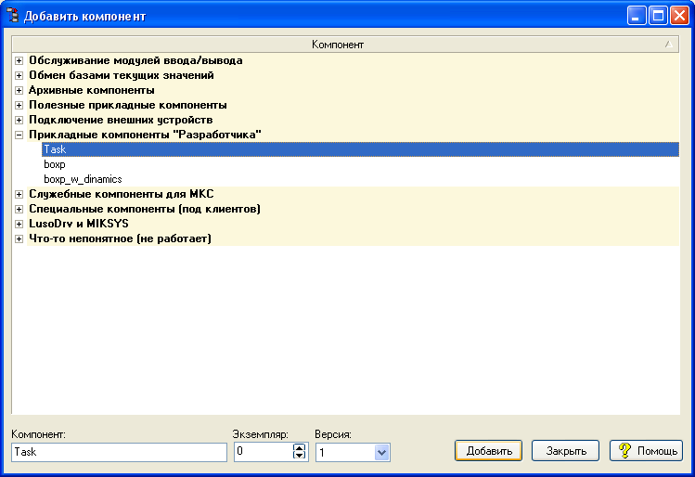The width and height of the screenshot is (695, 477).
Task: Expand 'Специальные компоненты (под клиентов)' node
Action: coord(19,209)
